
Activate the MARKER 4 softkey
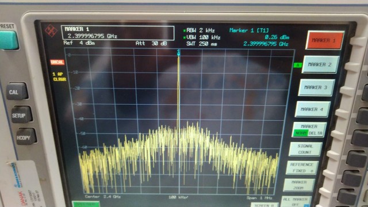(x=312, y=109)
